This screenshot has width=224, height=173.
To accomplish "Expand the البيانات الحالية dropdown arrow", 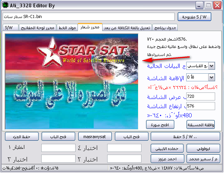I will (x=211, y=66).
